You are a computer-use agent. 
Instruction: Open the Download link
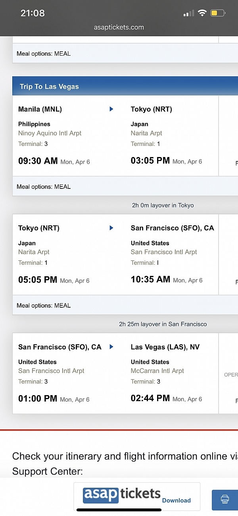coord(176,500)
